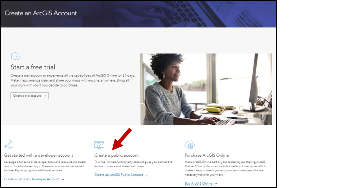Click the free trial description paragraph
This screenshot has height=188, width=348.
(73, 80)
